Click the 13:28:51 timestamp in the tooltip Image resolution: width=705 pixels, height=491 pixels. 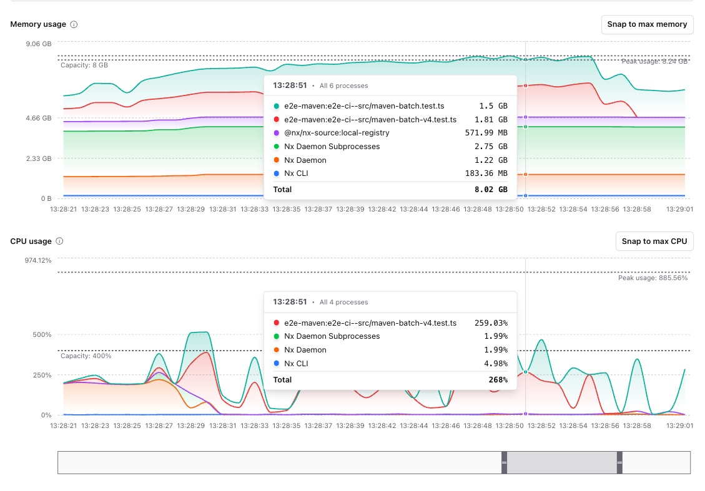tap(290, 85)
